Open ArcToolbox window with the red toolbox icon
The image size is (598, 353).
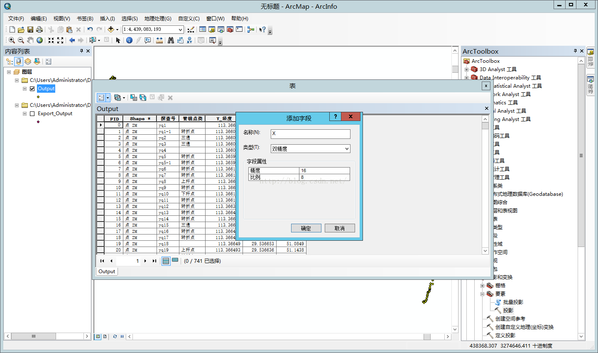point(230,30)
